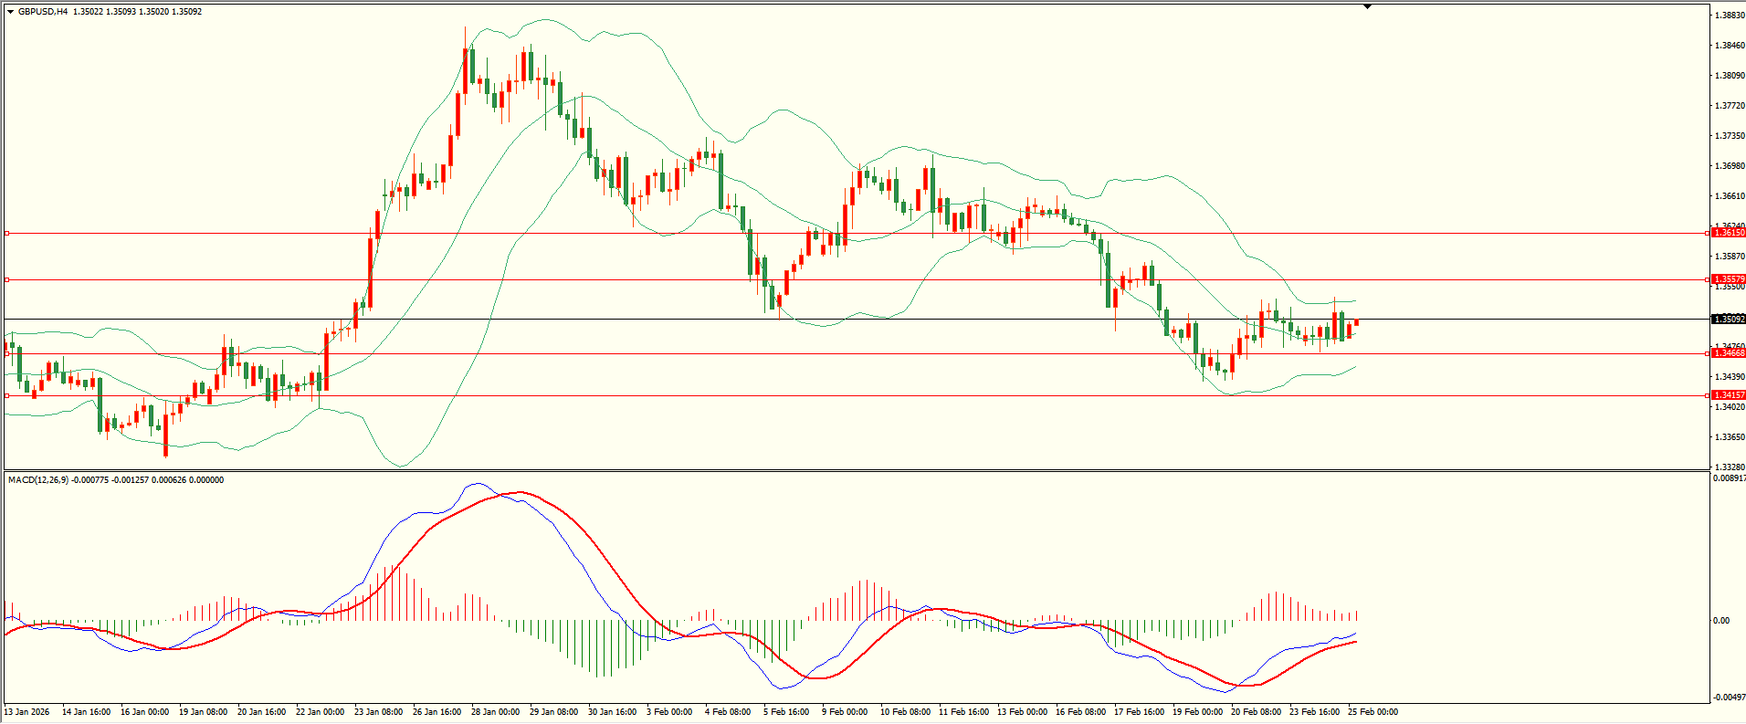Click the black 1.35092 current price tag

(1728, 320)
